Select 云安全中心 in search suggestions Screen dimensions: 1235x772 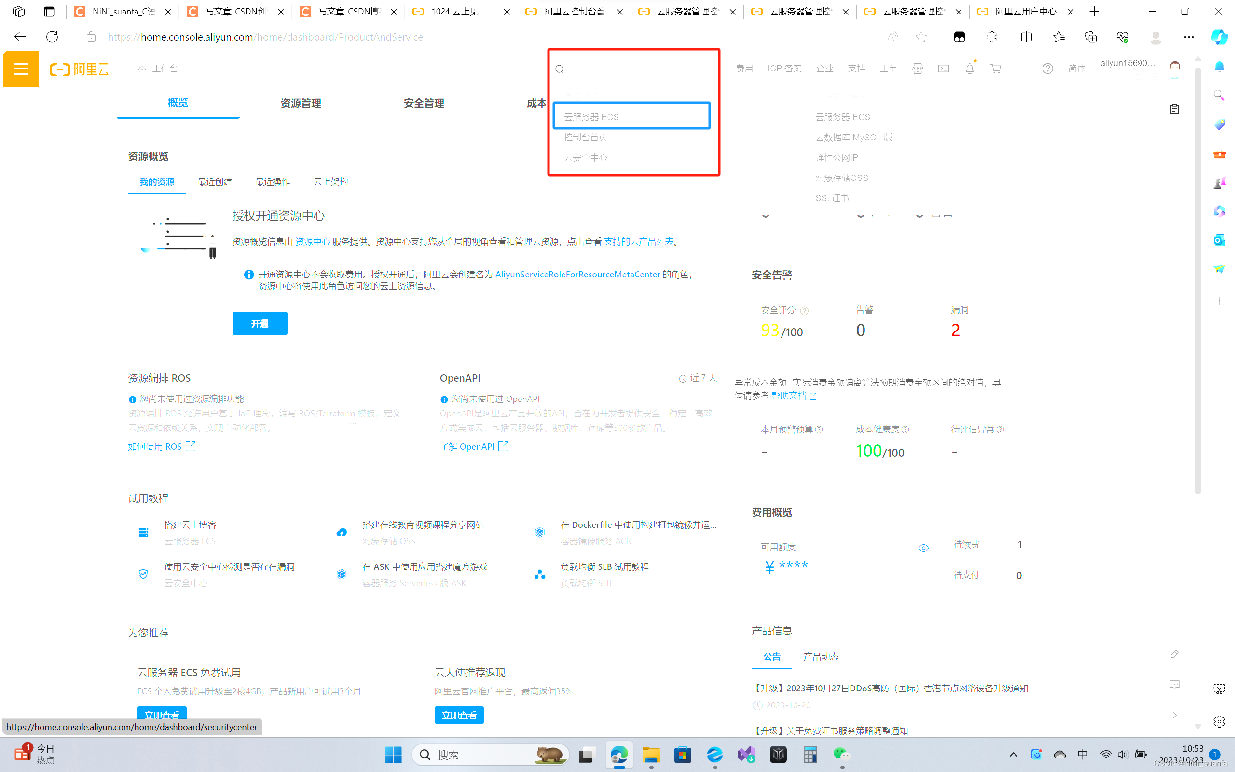585,158
